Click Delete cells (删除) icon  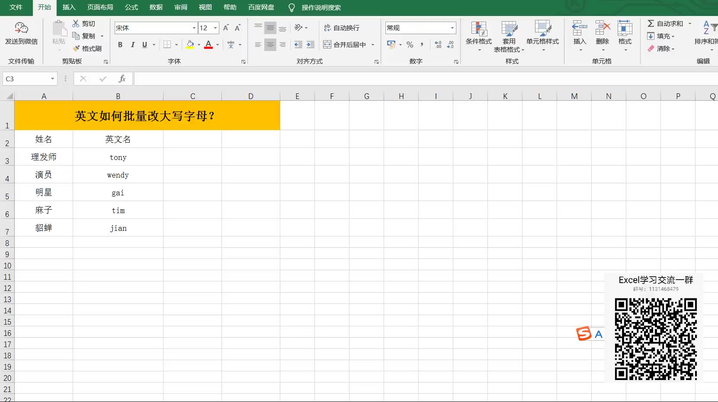(x=603, y=28)
